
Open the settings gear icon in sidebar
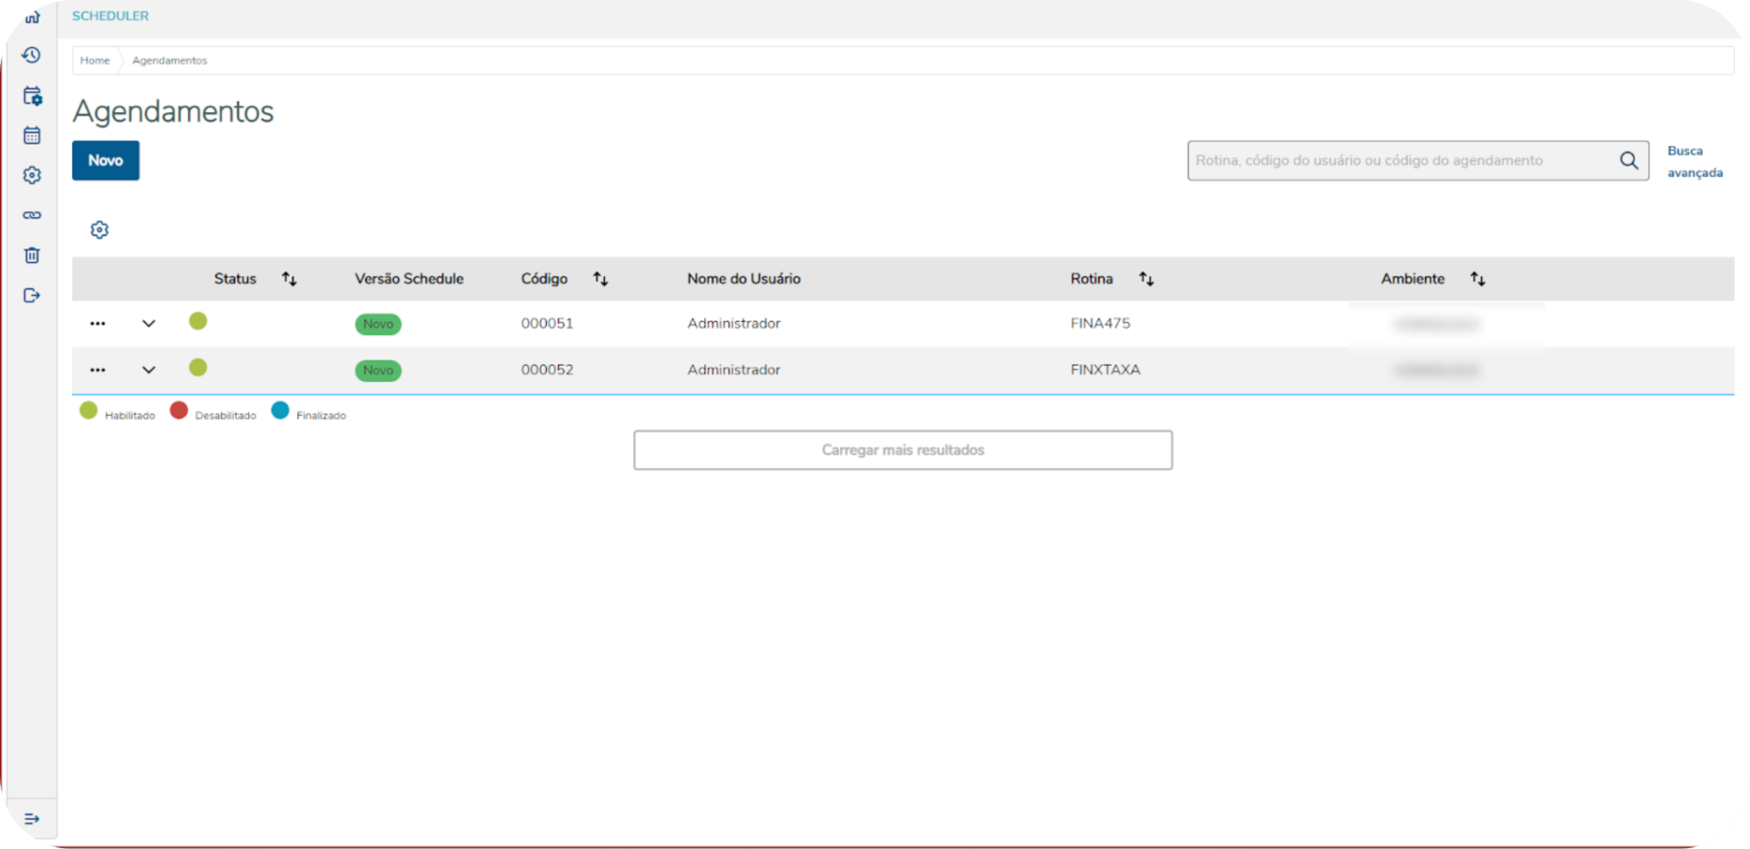(x=32, y=174)
